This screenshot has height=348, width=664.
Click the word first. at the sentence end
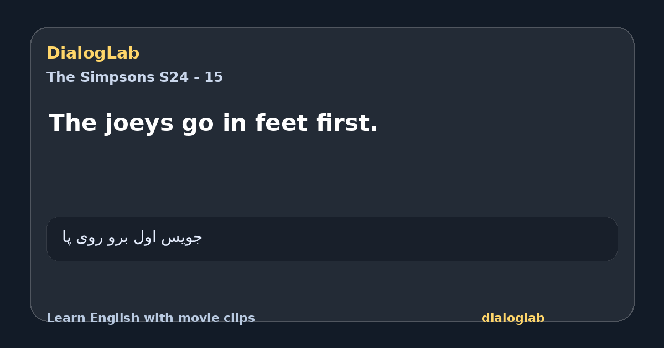[x=344, y=123]
